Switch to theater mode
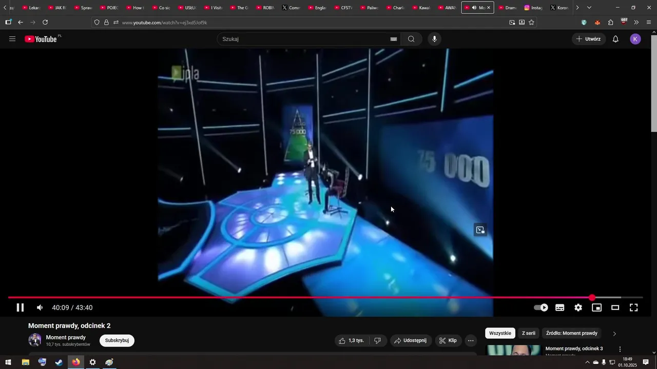Screen dimensions: 657x369 pyautogui.click(x=615, y=307)
